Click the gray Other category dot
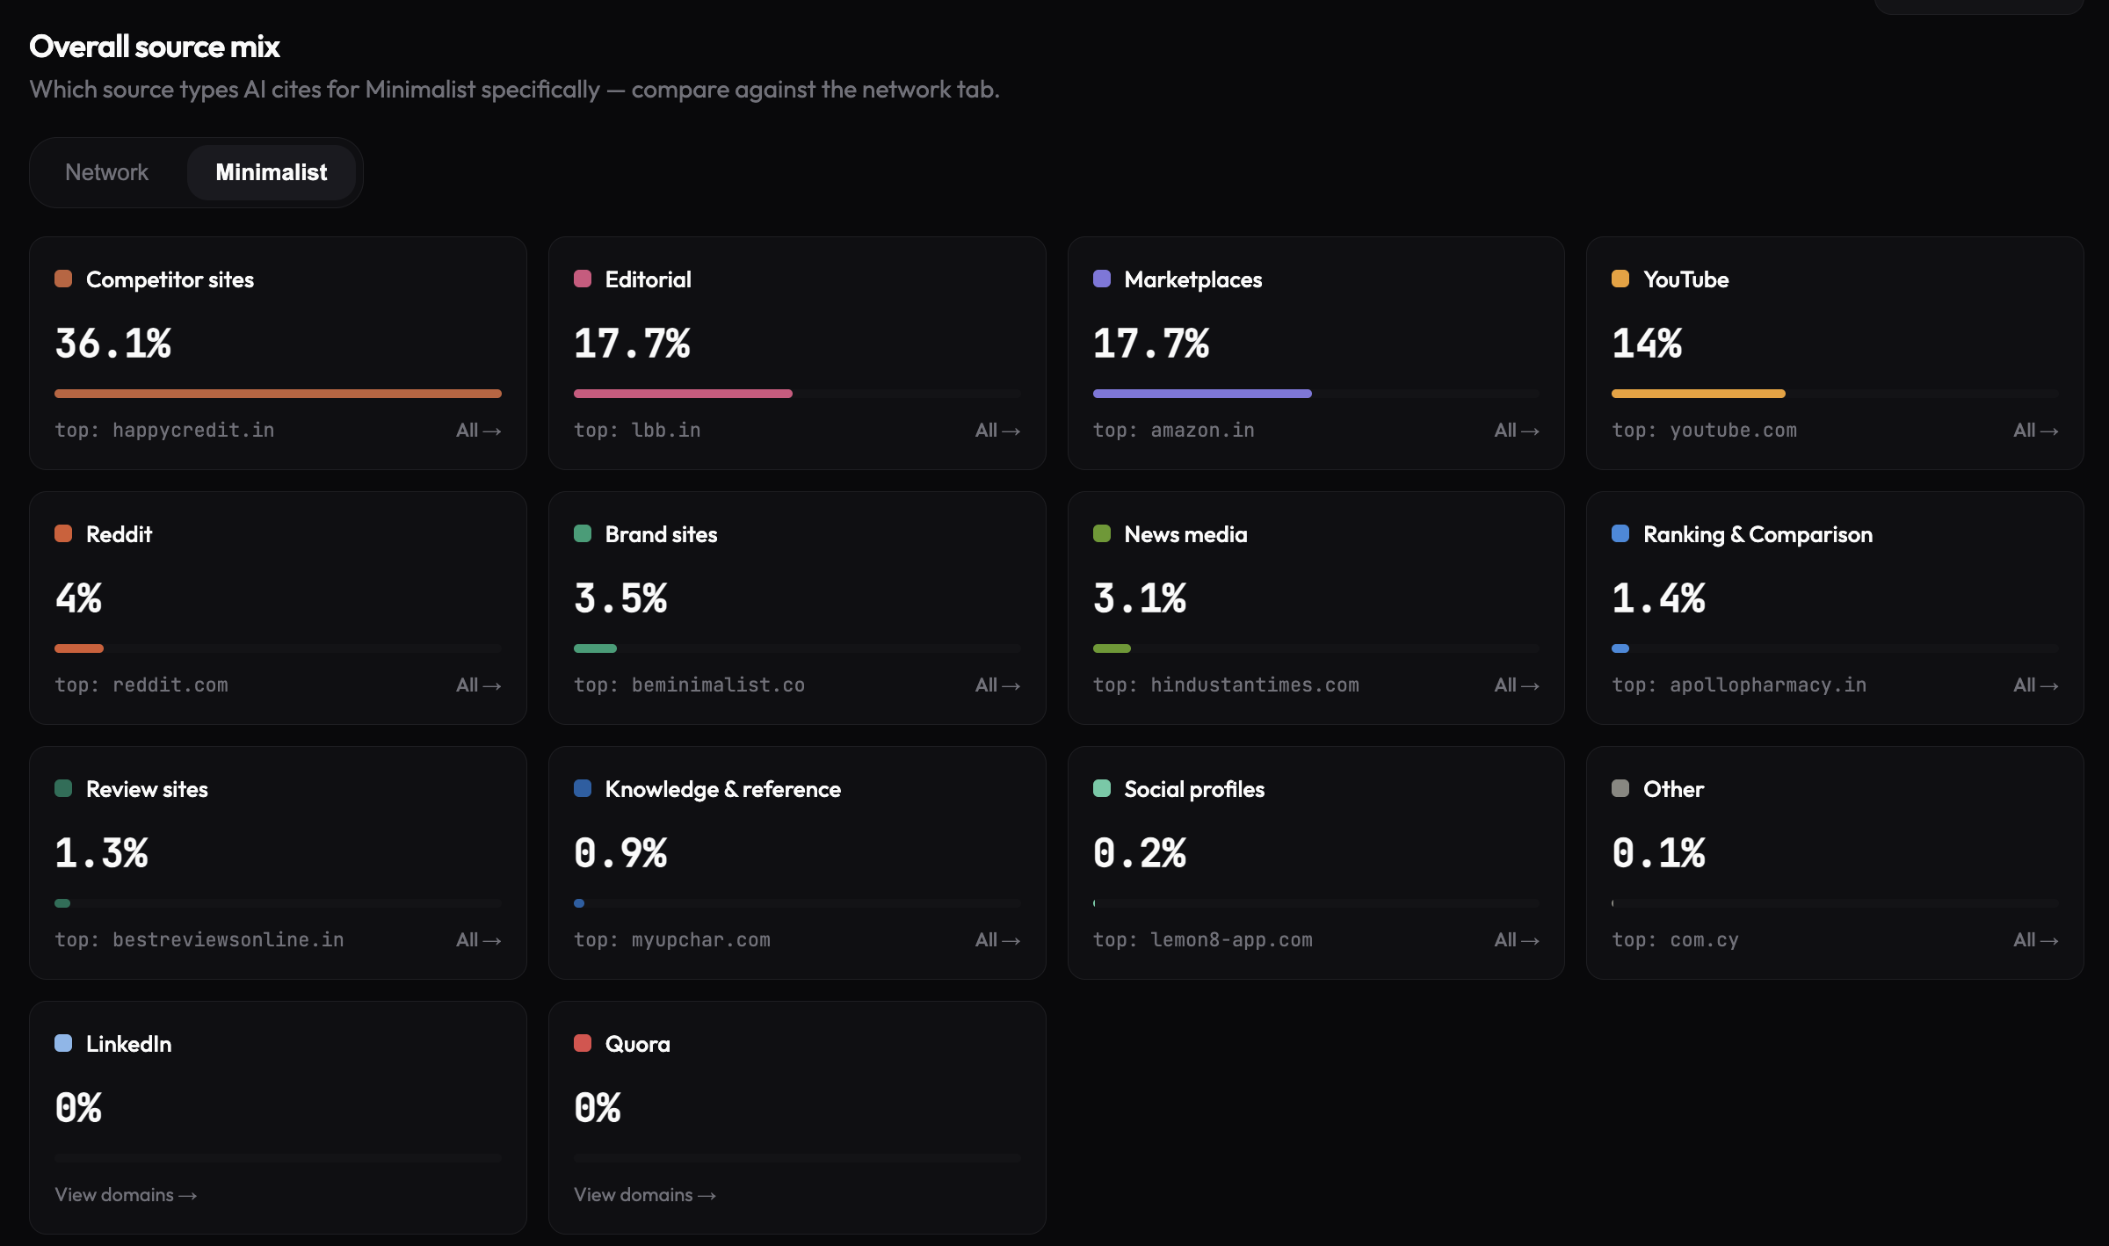The height and width of the screenshot is (1246, 2109). pyautogui.click(x=1620, y=789)
